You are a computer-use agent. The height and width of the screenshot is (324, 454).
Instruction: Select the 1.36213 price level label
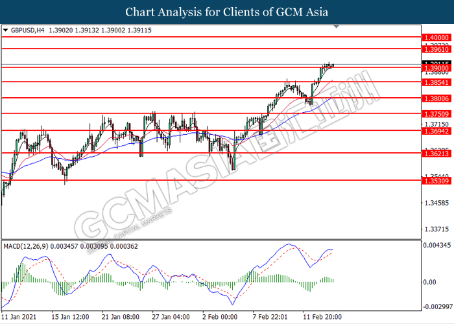[437, 154]
